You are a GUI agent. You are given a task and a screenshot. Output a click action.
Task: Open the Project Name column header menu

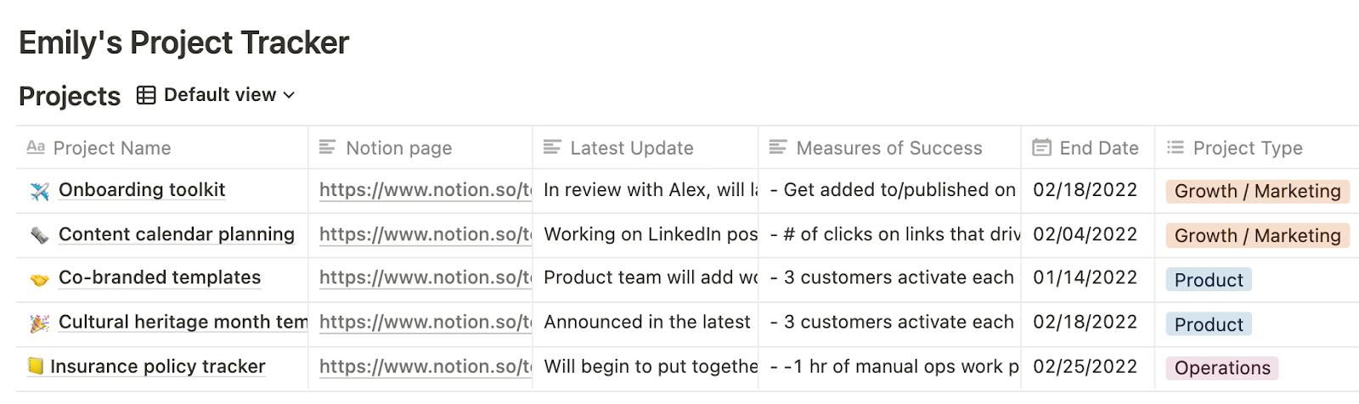pyautogui.click(x=111, y=149)
